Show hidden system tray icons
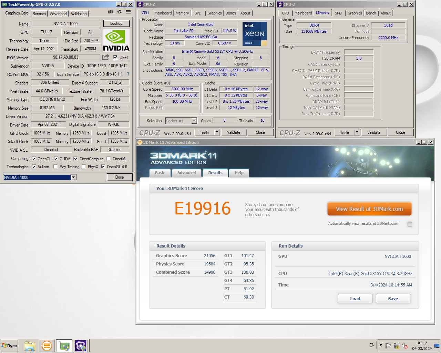Viewport: 441px width, 353px height. (381, 345)
